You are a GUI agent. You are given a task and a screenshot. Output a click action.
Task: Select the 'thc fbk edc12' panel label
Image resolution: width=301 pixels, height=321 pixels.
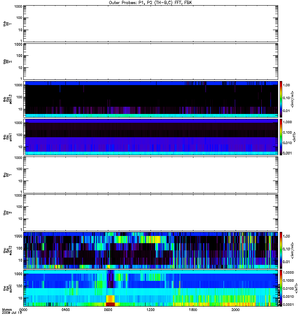[7, 250]
